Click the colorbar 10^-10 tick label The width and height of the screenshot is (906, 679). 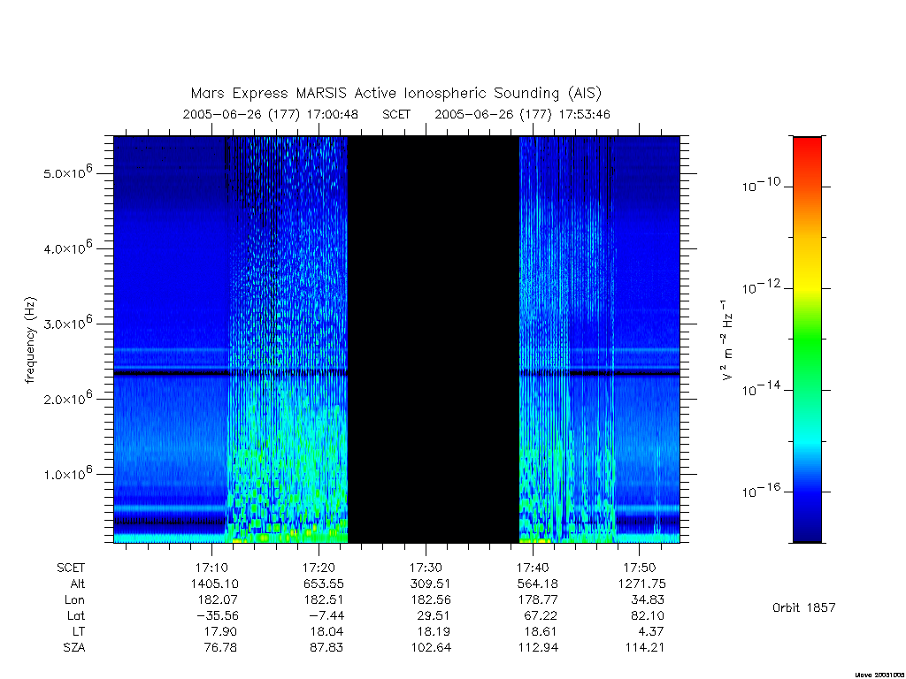(761, 184)
